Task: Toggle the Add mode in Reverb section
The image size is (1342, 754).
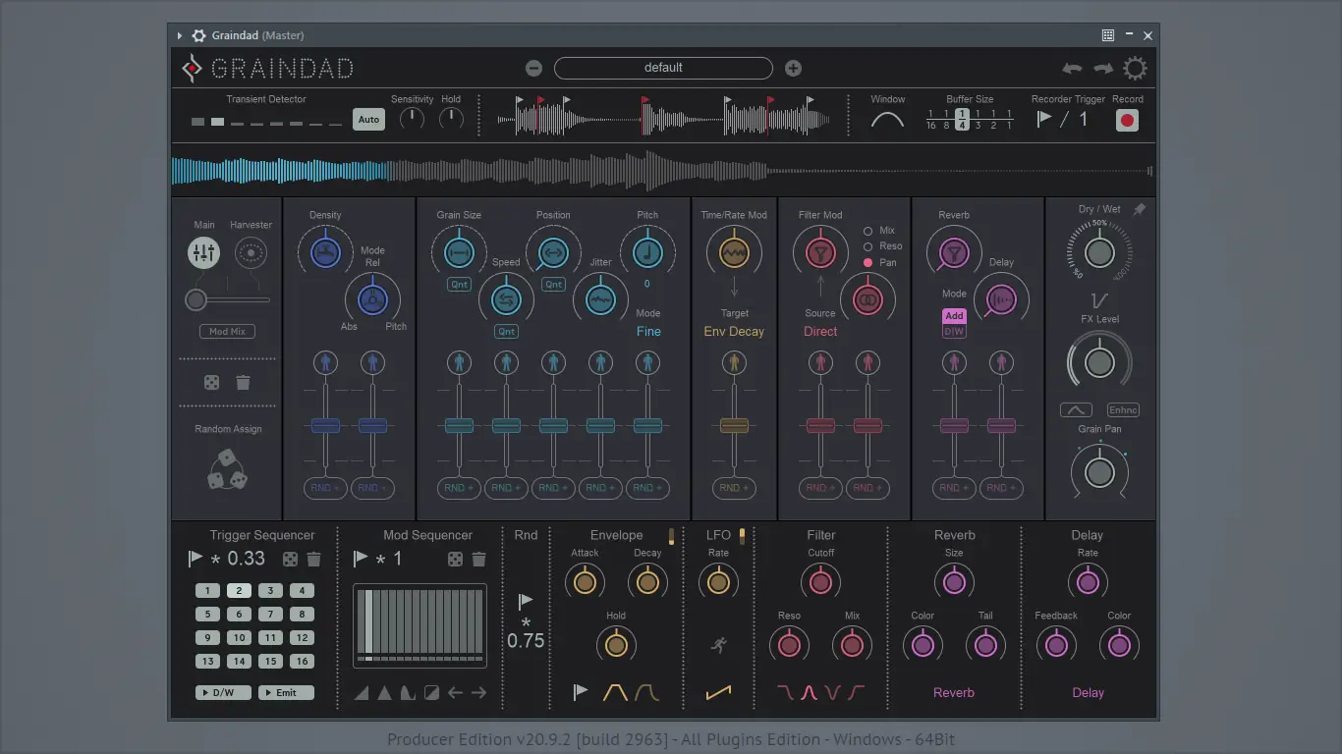Action: click(952, 315)
